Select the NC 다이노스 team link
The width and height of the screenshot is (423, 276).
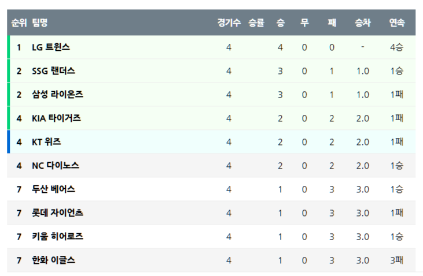tap(56, 166)
